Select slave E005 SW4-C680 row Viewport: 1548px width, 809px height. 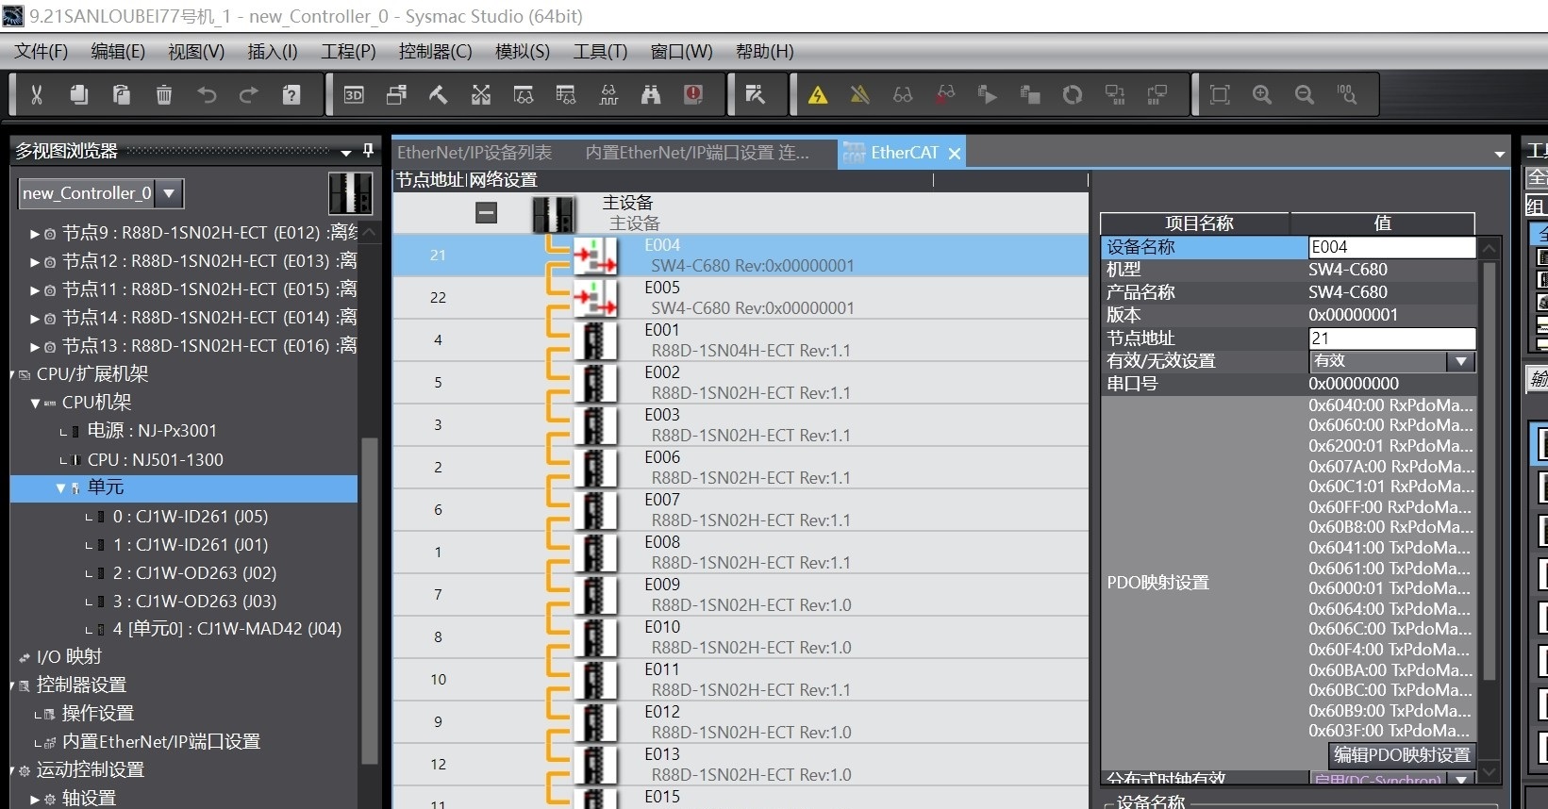(x=741, y=298)
